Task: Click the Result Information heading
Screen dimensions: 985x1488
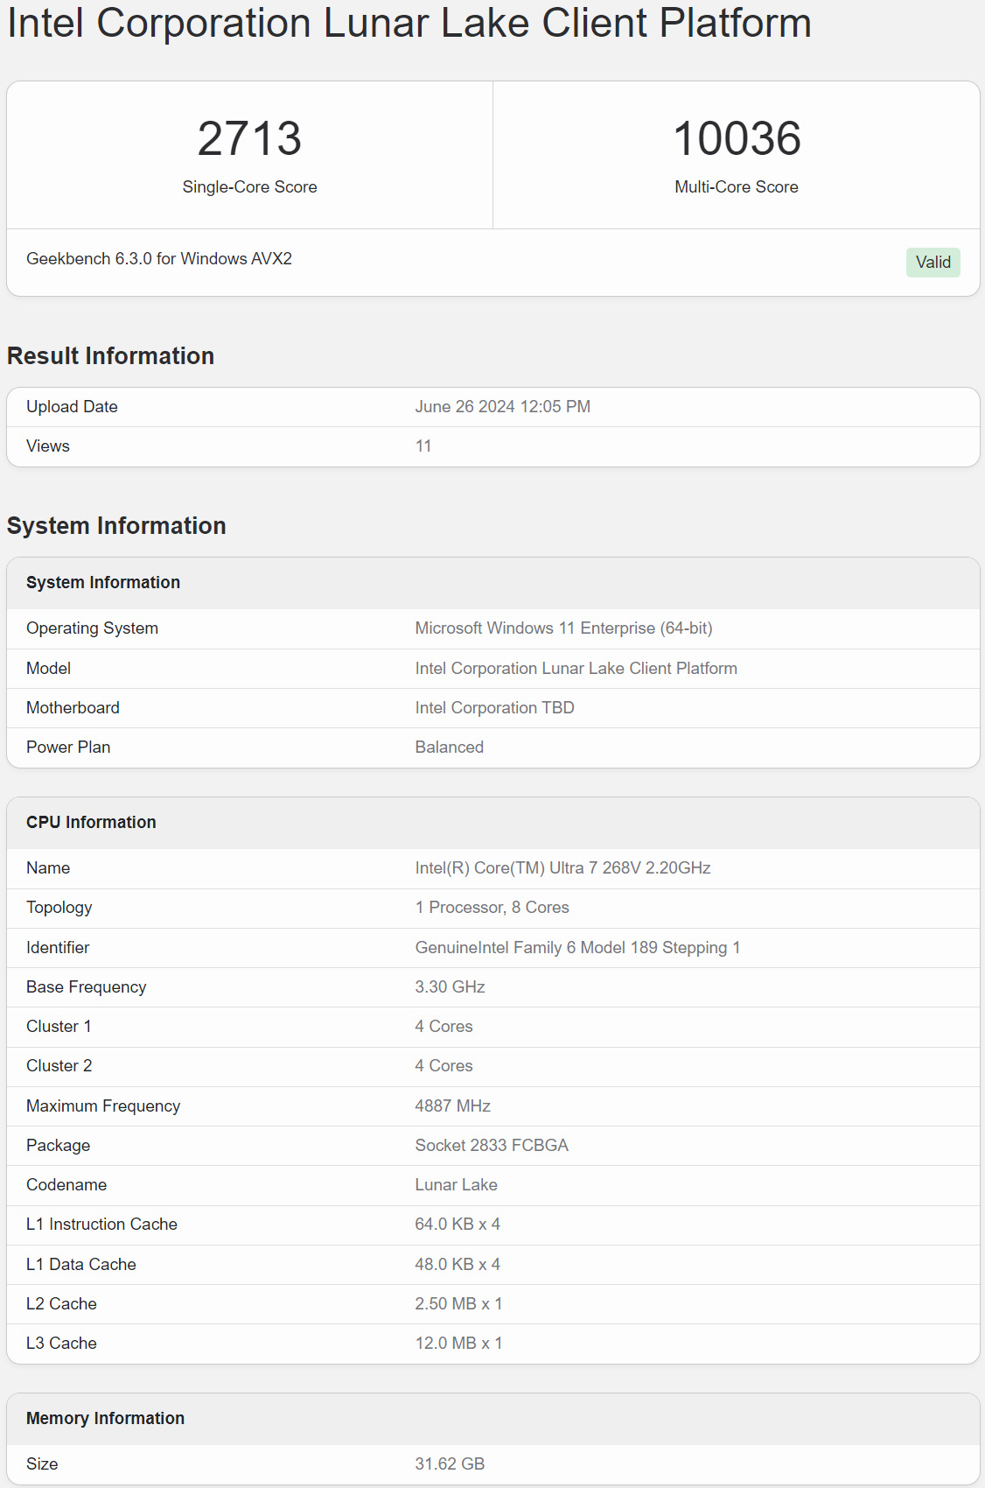Action: 111,355
